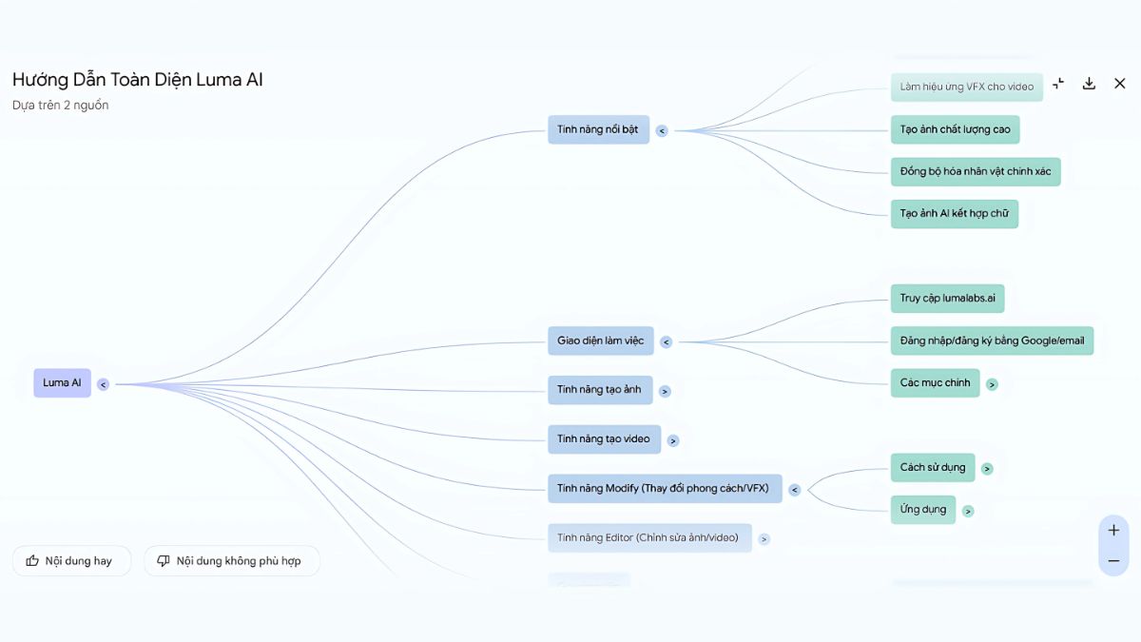Screen dimensions: 1141x642
Task: Zoom out with the minus button
Action: point(1113,561)
